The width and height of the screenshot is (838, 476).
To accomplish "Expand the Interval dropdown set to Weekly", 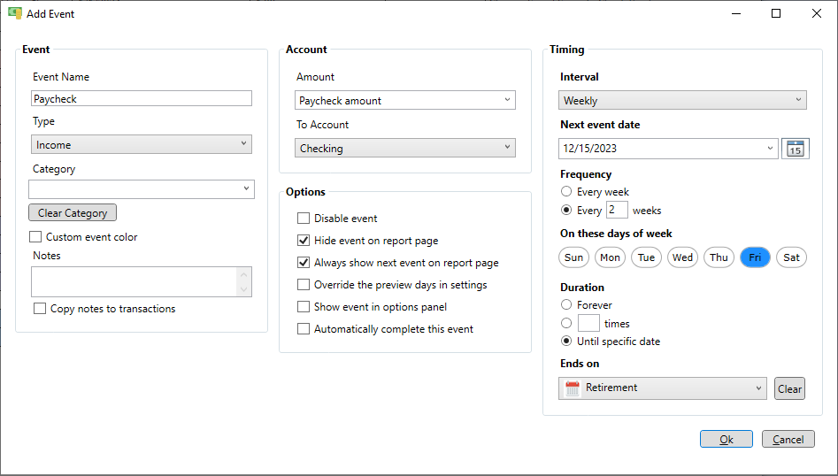I will click(682, 101).
